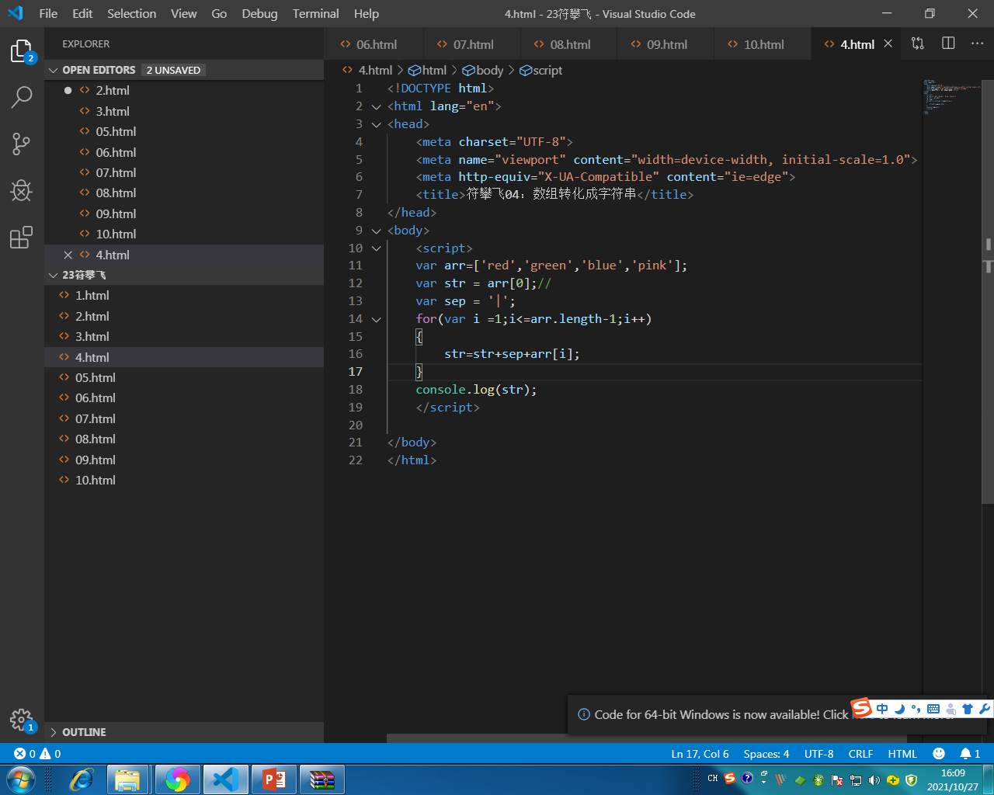Image resolution: width=994 pixels, height=795 pixels.
Task: Open the Help menu
Action: pyautogui.click(x=367, y=13)
